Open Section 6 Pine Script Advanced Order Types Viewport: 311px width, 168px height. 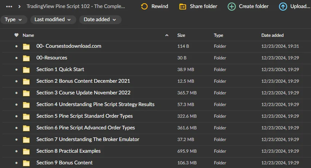(x=85, y=128)
